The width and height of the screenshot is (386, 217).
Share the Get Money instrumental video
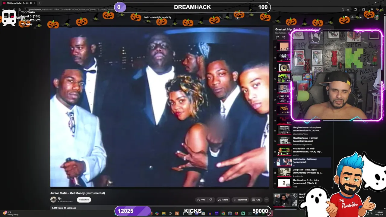[x=223, y=200]
